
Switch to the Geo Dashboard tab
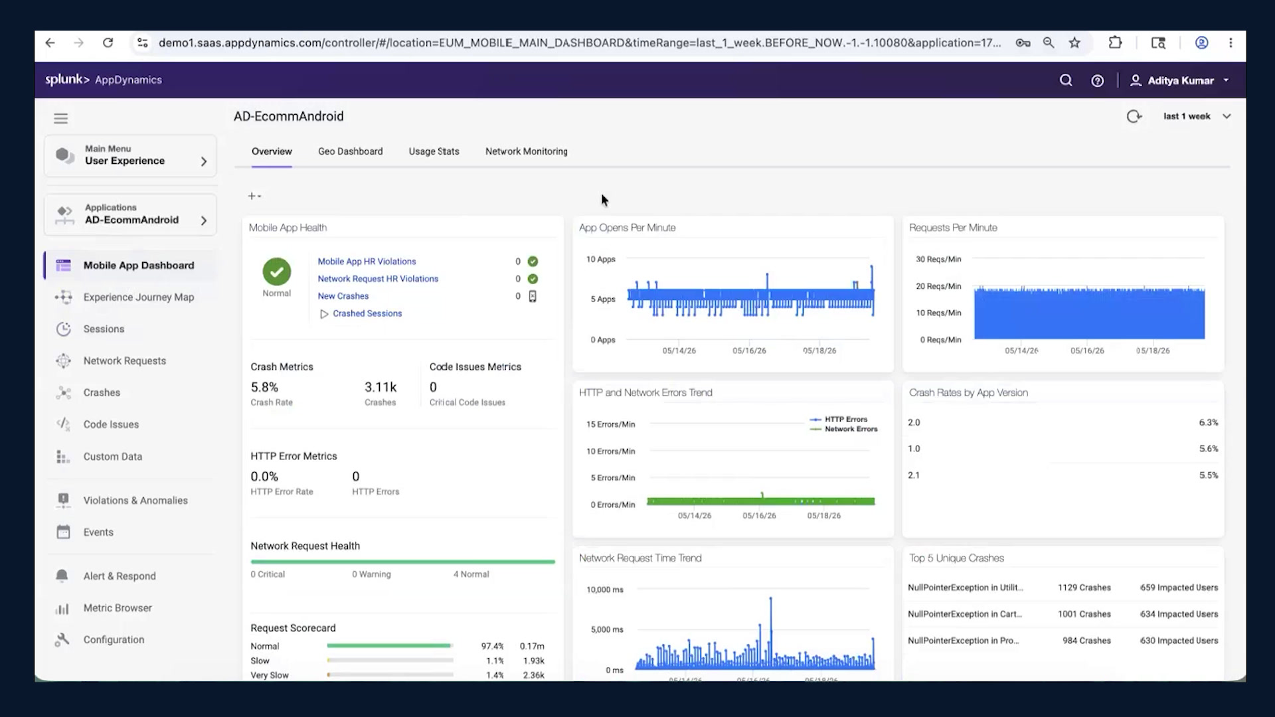[350, 151]
